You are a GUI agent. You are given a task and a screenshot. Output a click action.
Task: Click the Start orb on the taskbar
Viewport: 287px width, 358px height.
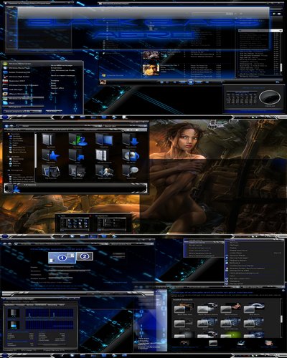5,117
